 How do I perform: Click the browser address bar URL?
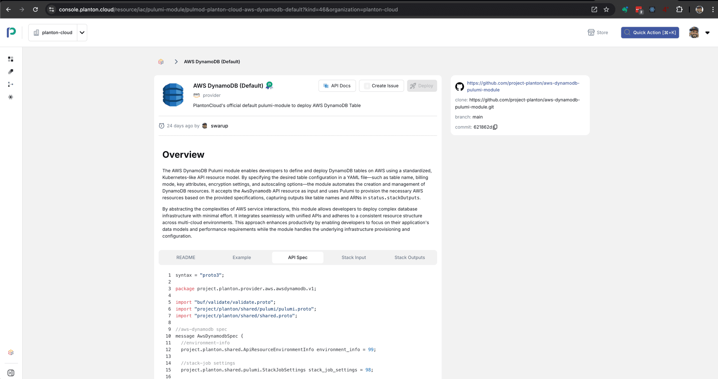[x=228, y=9]
